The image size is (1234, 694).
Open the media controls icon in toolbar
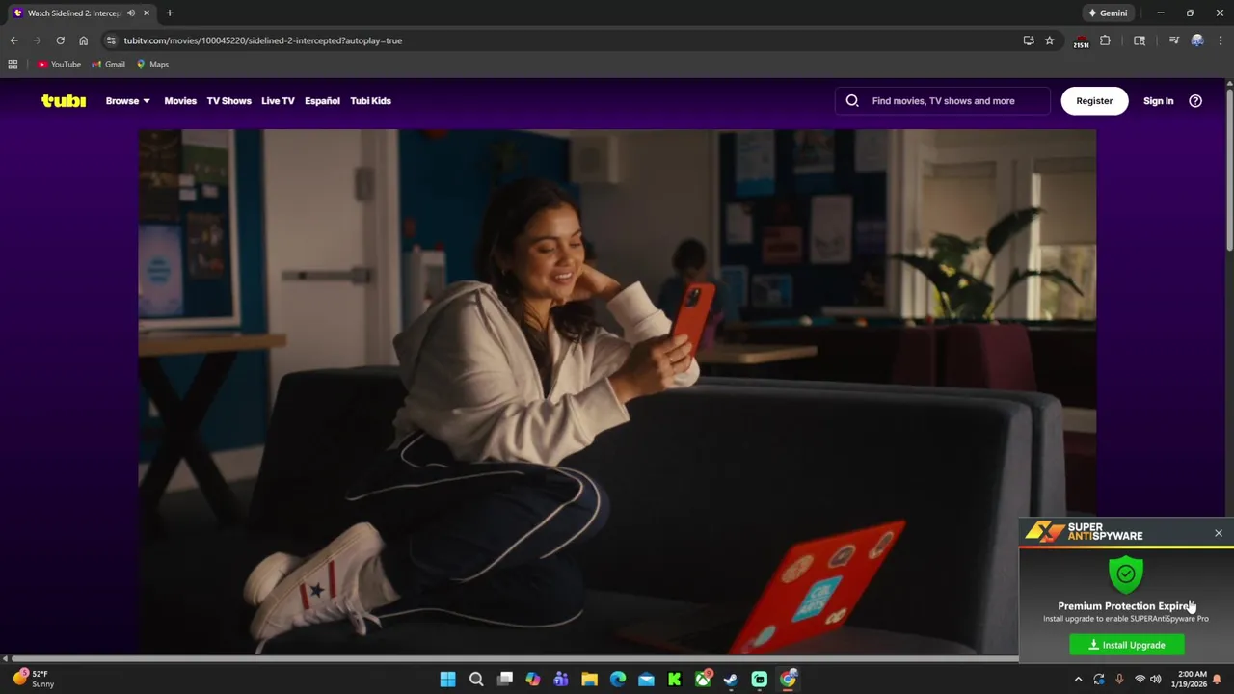(1173, 40)
